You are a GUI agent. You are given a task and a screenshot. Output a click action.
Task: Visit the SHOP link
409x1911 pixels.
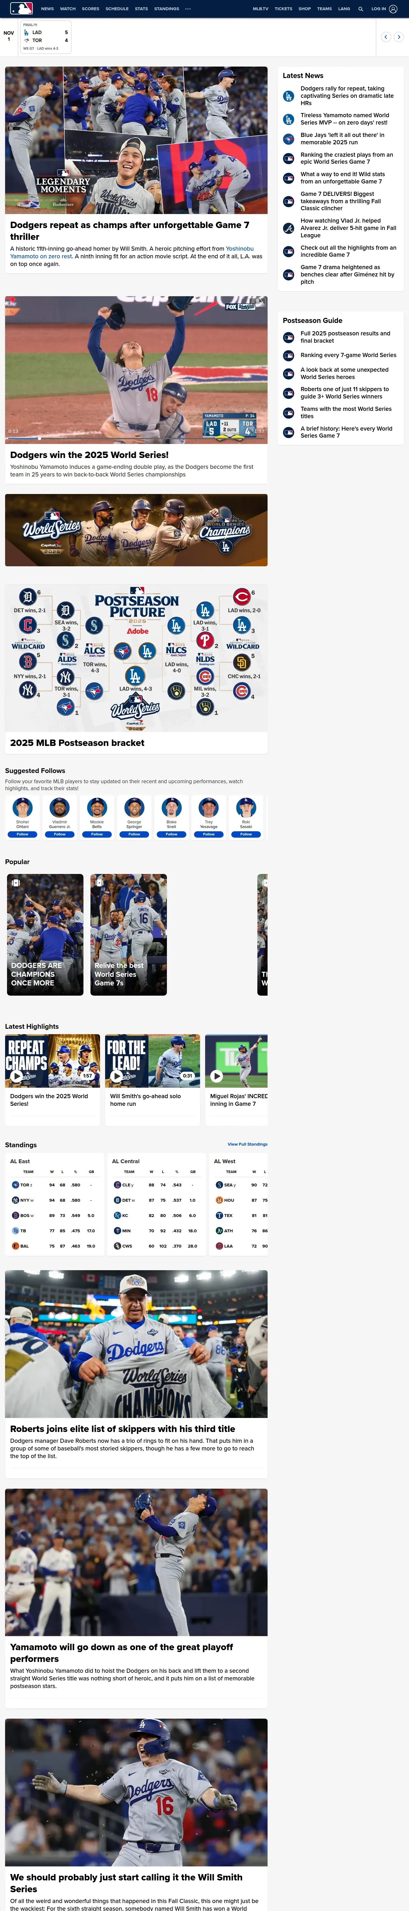(304, 9)
